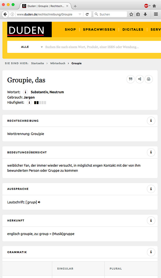The image size is (161, 278).
Task: Print the Groupie entry
Action: pyautogui.click(x=149, y=79)
